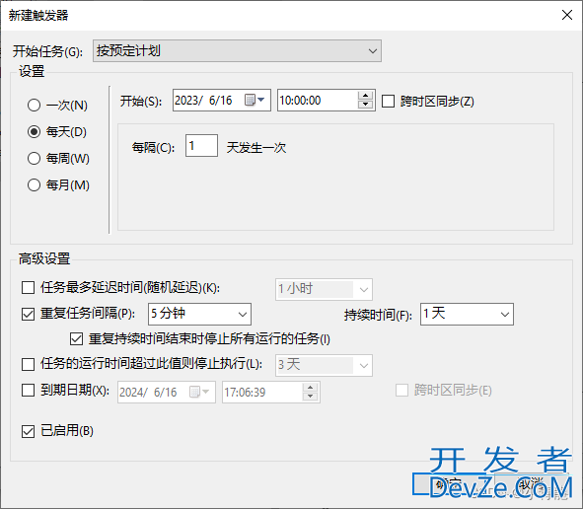Select the 每天(D) radio option

pyautogui.click(x=34, y=131)
